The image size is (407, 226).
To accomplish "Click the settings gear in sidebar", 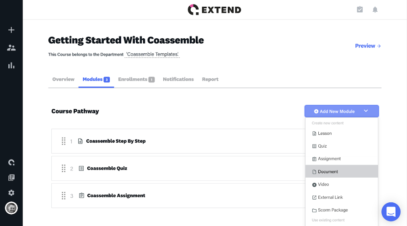I will [x=11, y=193].
